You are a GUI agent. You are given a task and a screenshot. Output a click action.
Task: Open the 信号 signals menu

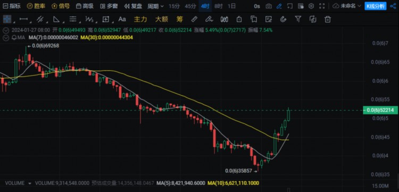click(60, 6)
